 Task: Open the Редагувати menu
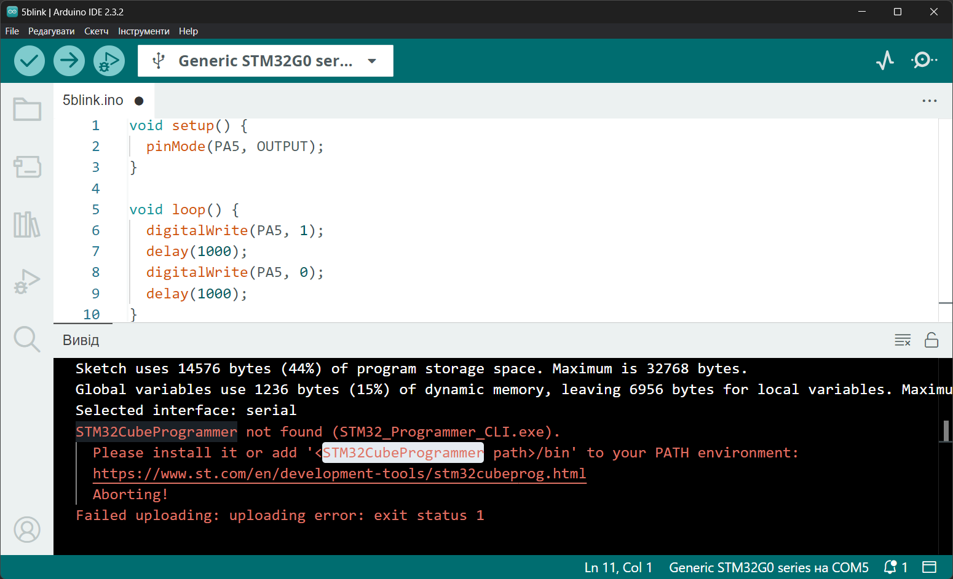[x=52, y=31]
